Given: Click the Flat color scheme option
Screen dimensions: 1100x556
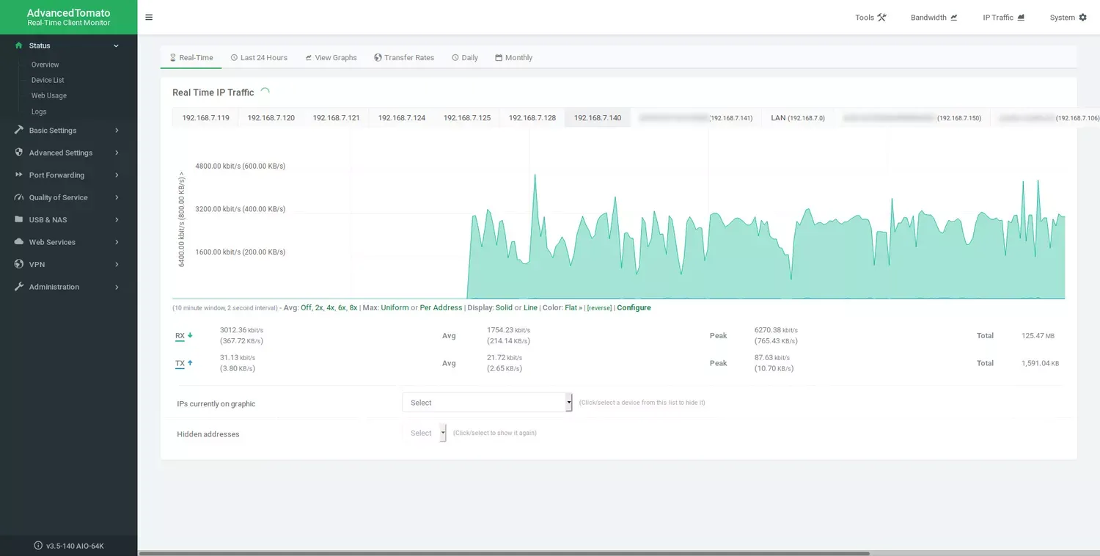Looking at the screenshot, I should [x=573, y=308].
